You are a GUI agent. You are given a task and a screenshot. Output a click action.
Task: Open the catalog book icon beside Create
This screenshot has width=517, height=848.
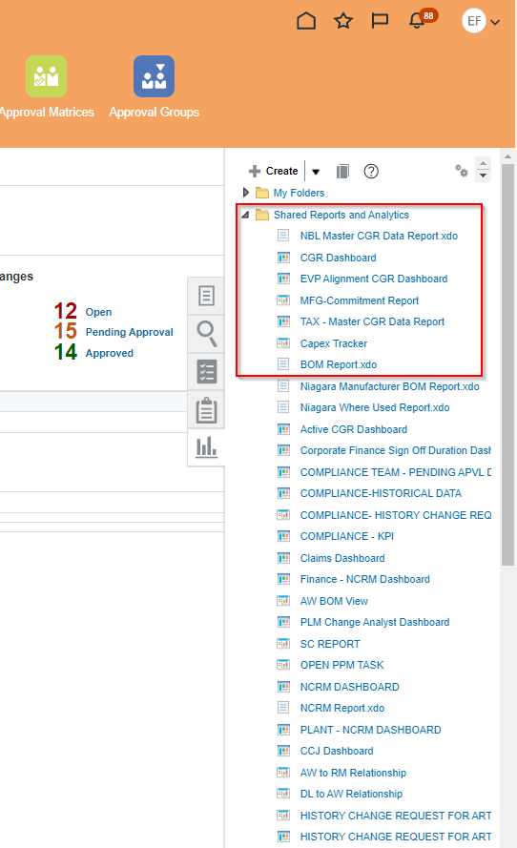pos(342,172)
